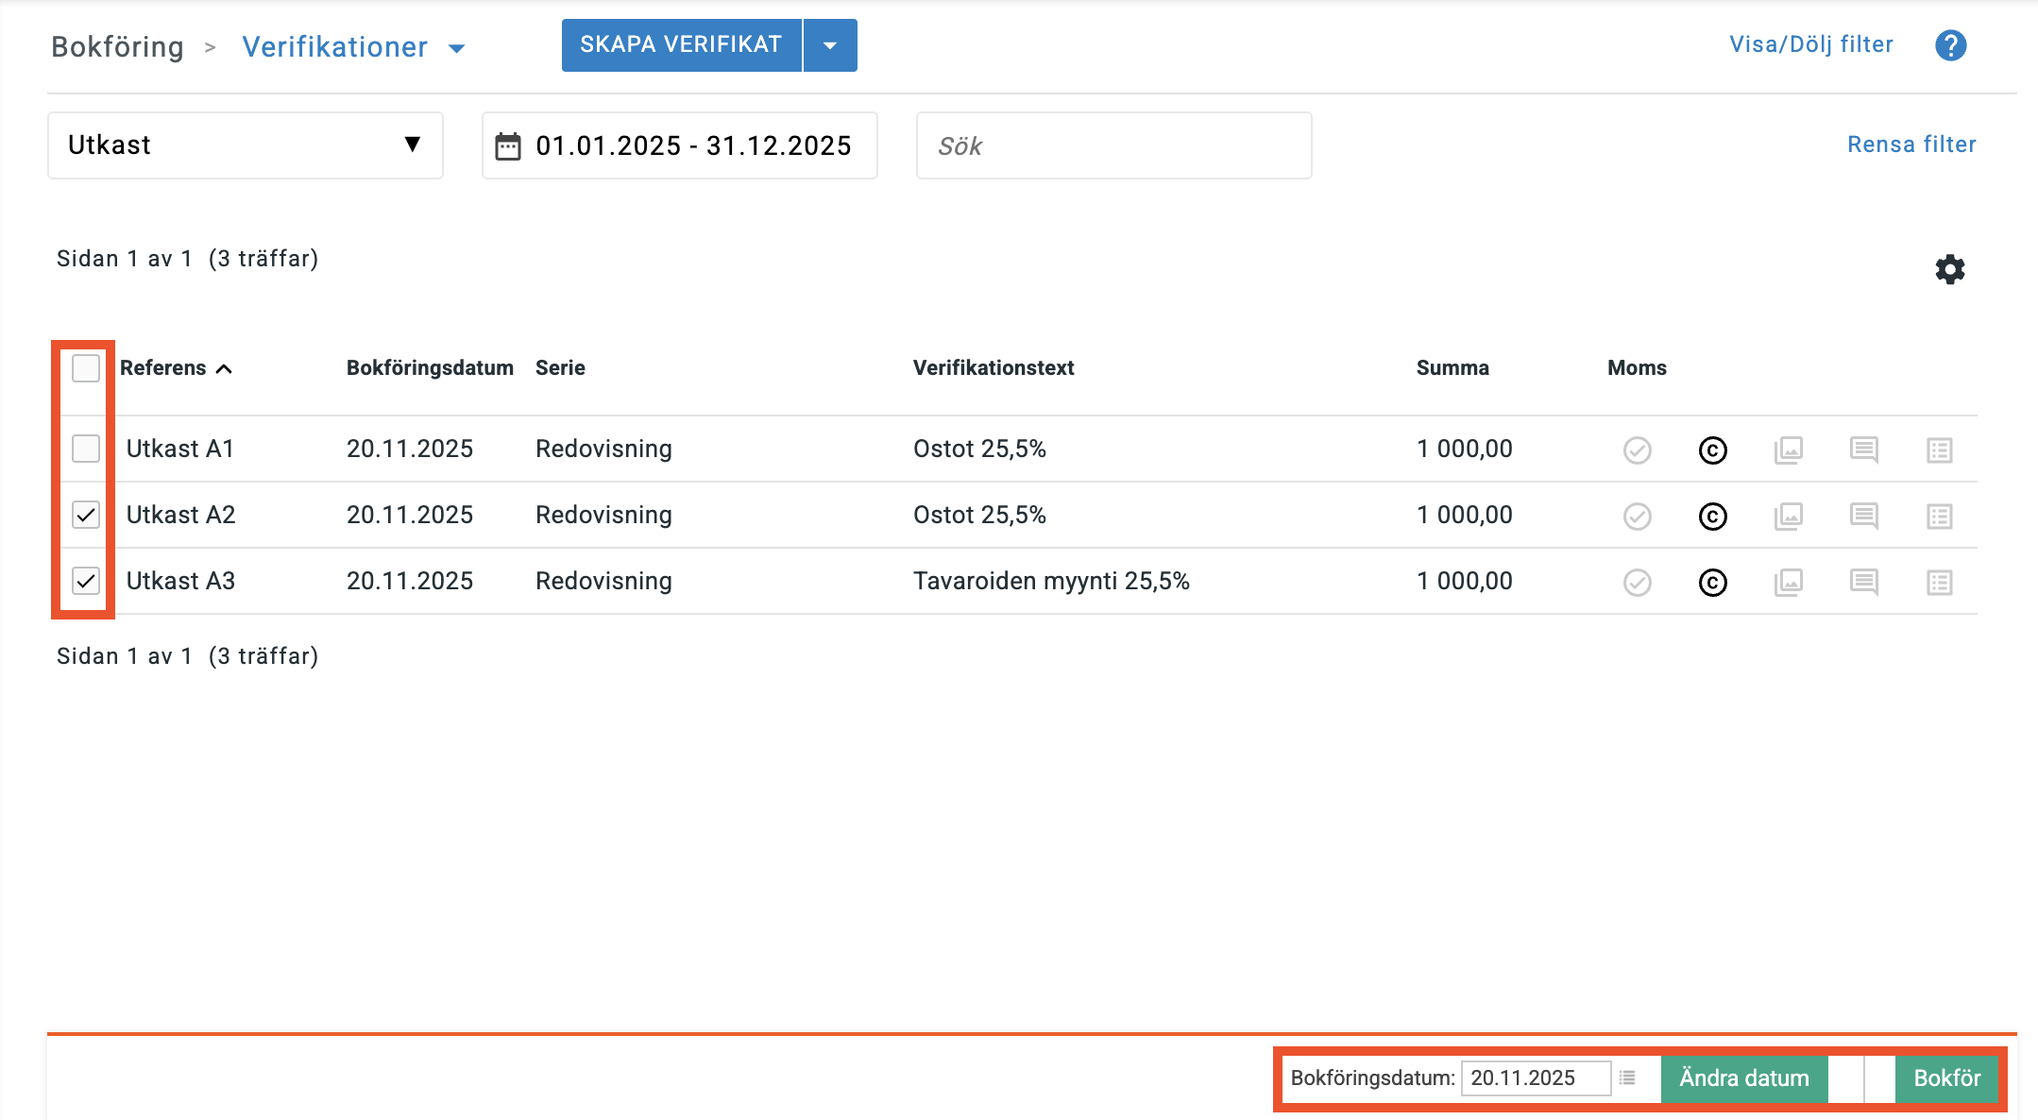Check the Utkast A1 row checkbox
The width and height of the screenshot is (2038, 1120).
click(x=86, y=449)
